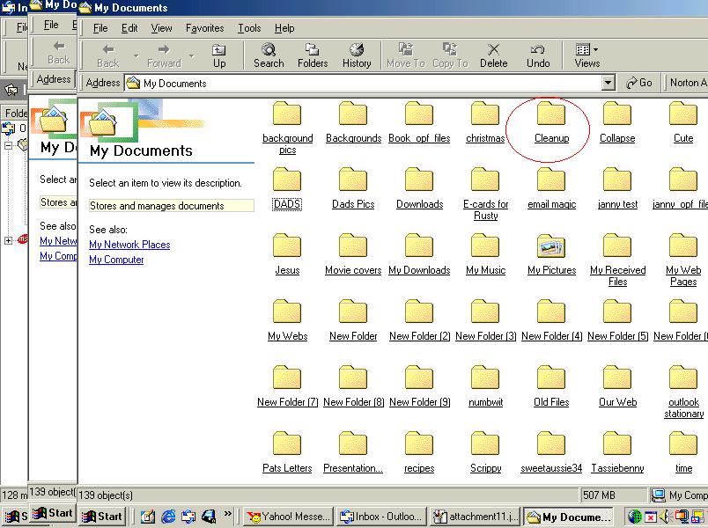This screenshot has height=528, width=708.
Task: Switch to Yahoo! Messenger taskbar button
Action: pyautogui.click(x=288, y=517)
